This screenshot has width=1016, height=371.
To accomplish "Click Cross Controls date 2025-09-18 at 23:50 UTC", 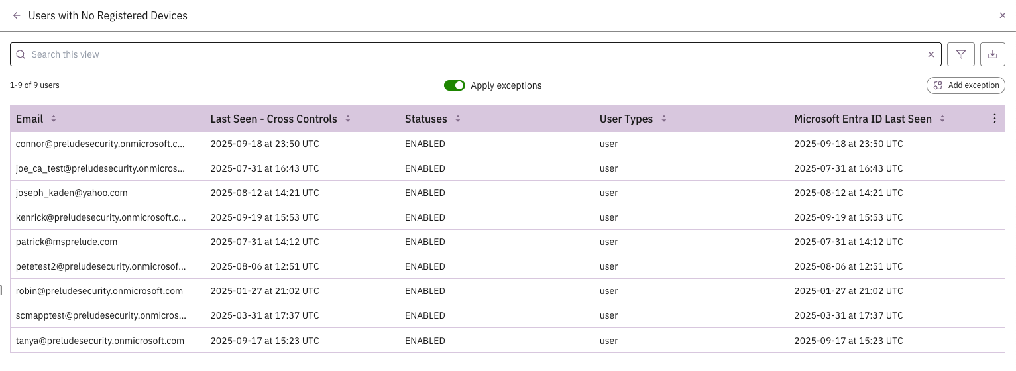I will 264,144.
